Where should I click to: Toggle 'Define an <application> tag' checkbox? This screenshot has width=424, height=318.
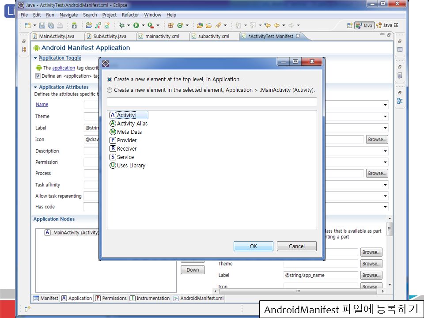click(38, 76)
